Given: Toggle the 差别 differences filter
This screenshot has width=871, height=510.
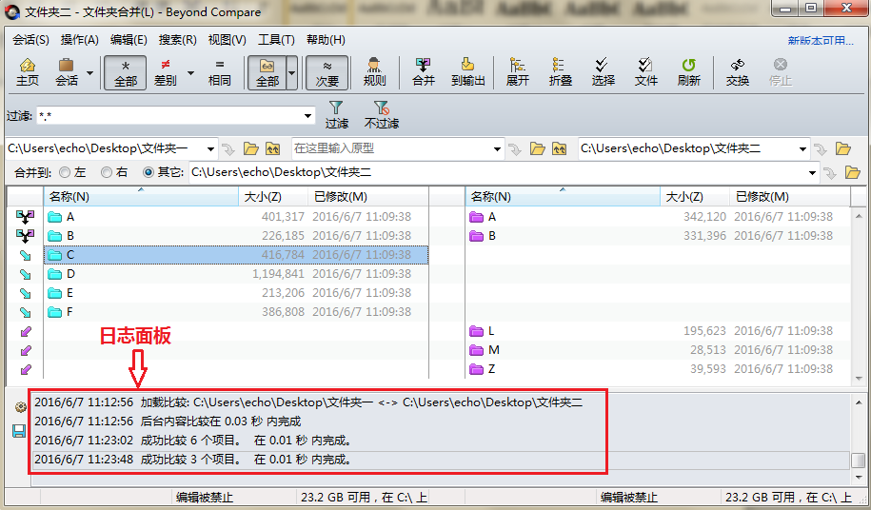Looking at the screenshot, I should tap(165, 72).
